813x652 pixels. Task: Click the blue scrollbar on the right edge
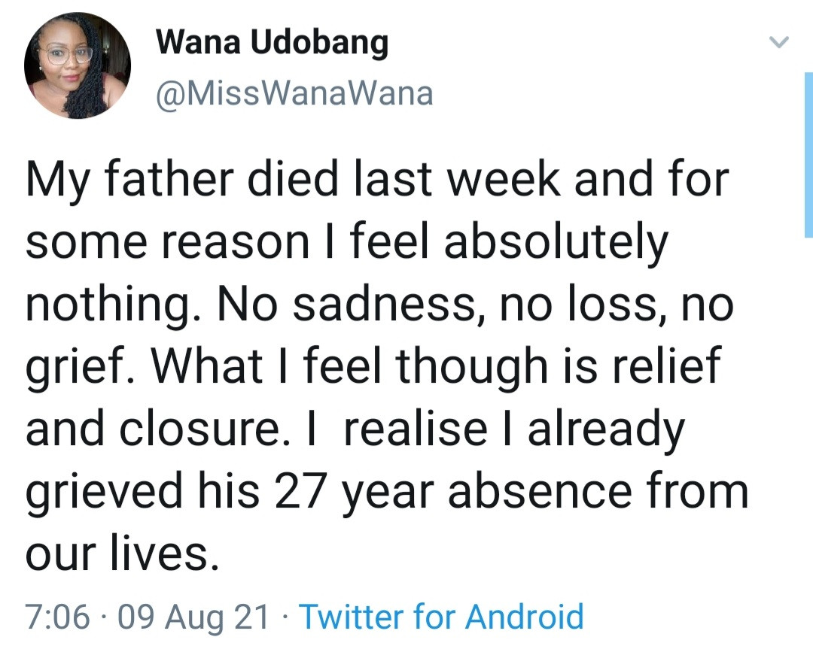pyautogui.click(x=808, y=154)
